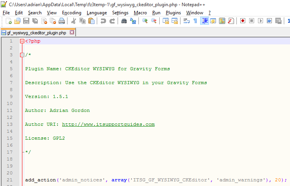Undo the last change with the Undo arrow
Image resolution: width=290 pixels, height=186 pixels.
click(103, 21)
